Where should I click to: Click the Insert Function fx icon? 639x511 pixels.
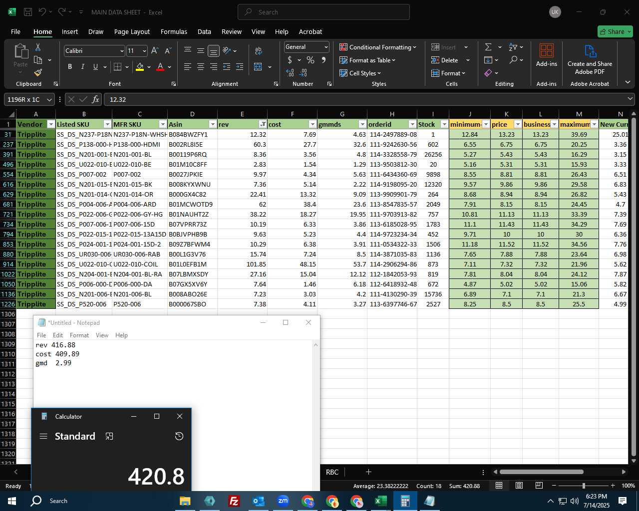coord(95,99)
